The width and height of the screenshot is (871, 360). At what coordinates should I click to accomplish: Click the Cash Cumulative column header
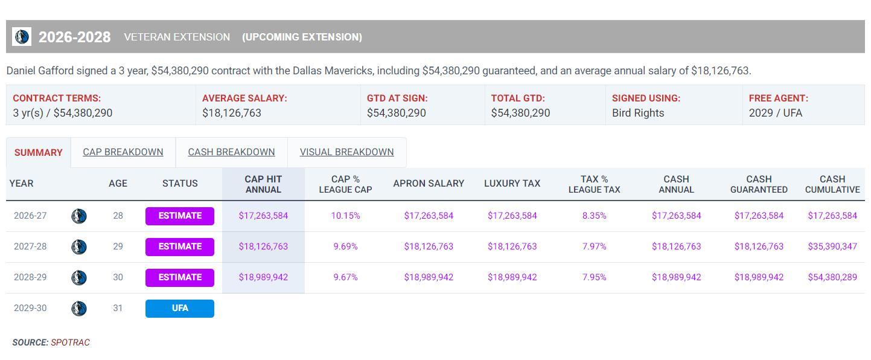[832, 184]
